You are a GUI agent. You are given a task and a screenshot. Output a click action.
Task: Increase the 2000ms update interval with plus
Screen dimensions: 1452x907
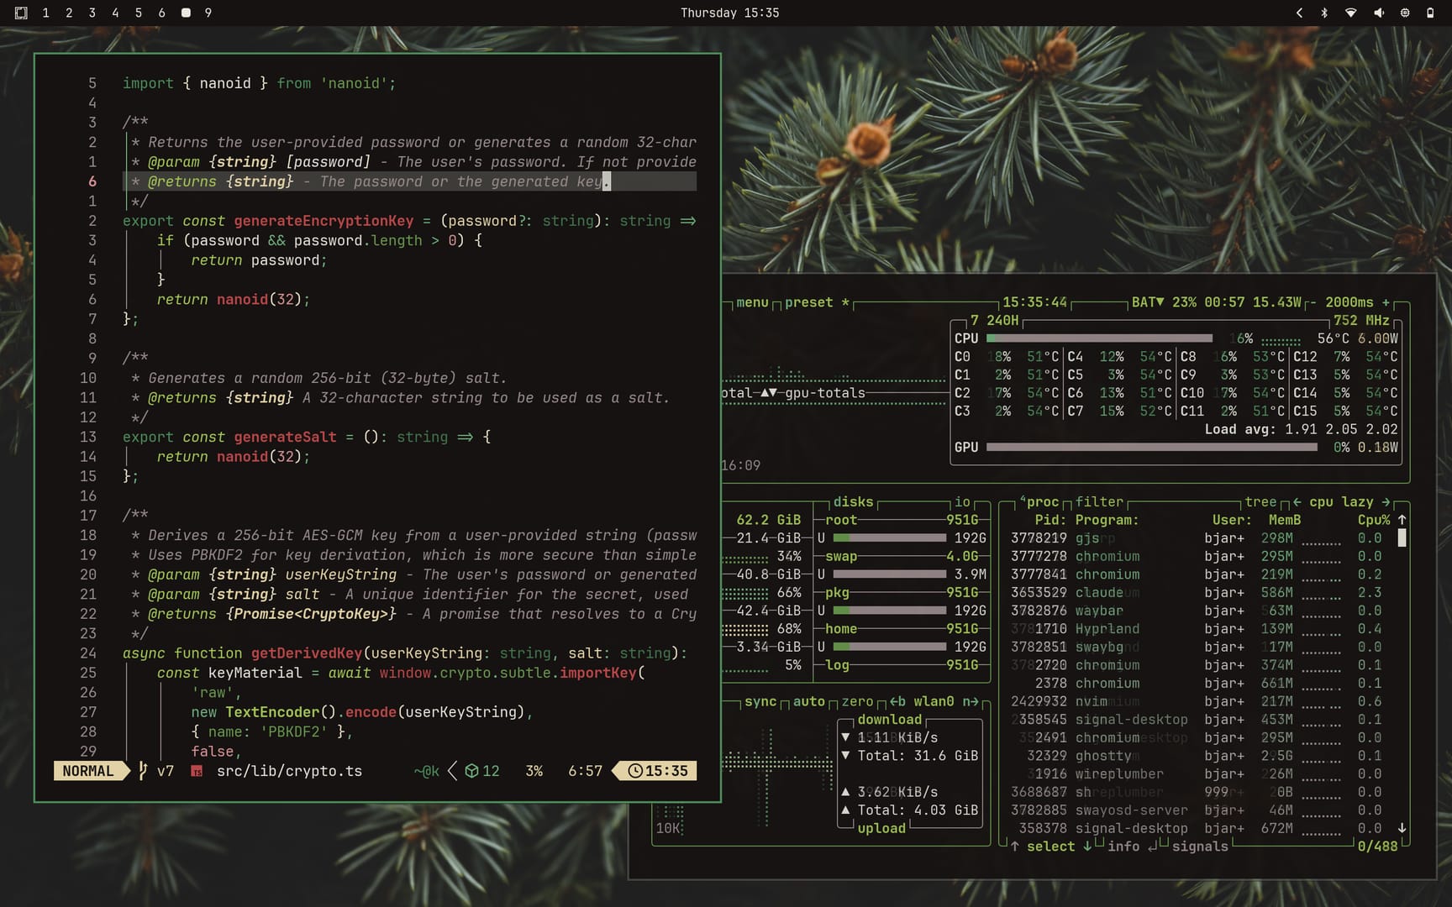tap(1386, 302)
